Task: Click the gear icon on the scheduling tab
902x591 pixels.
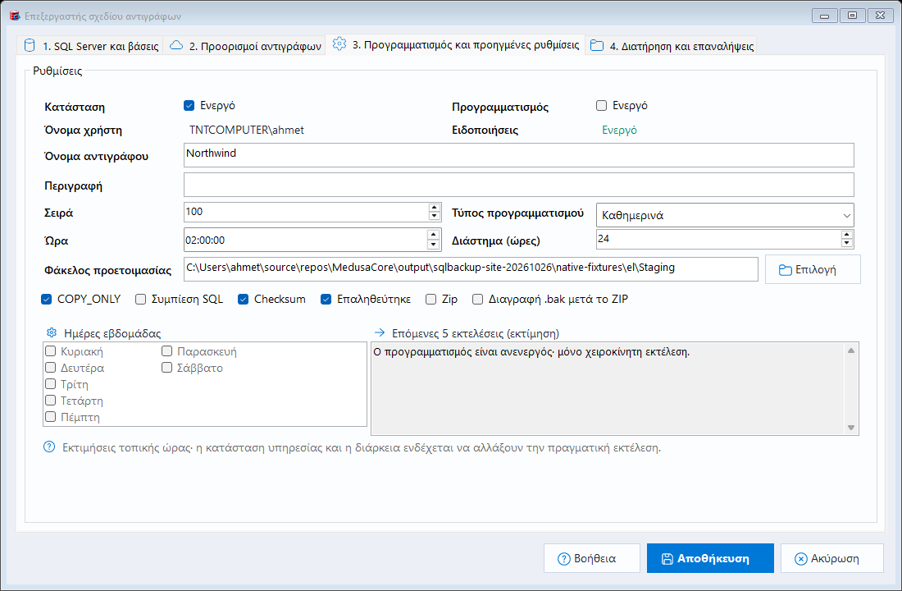Action: [x=339, y=44]
